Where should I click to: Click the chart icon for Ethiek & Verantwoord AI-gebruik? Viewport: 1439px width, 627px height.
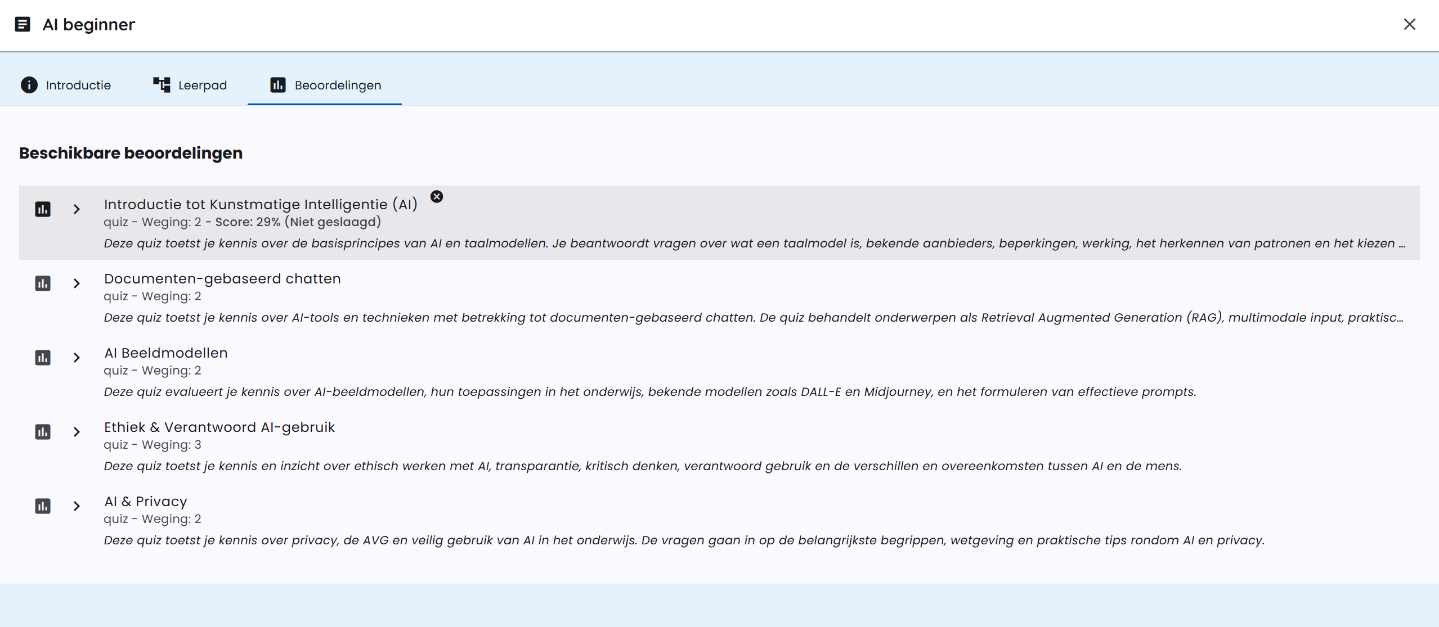point(43,432)
